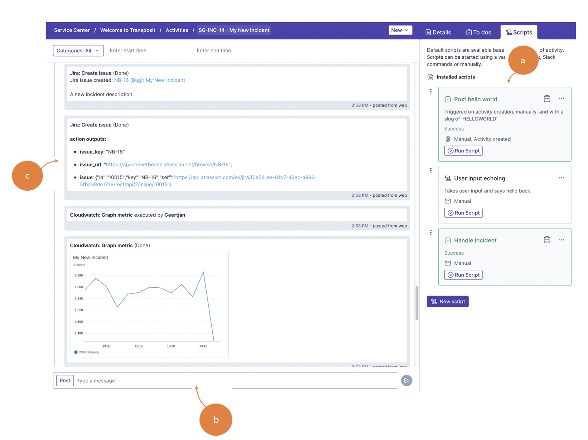Open more options for User input echoing
This screenshot has height=440, width=588.
pos(561,178)
